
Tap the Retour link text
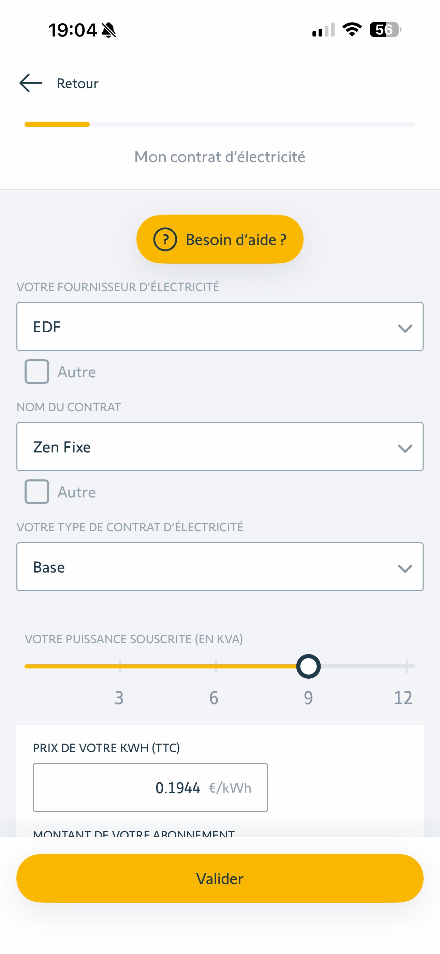tap(77, 83)
